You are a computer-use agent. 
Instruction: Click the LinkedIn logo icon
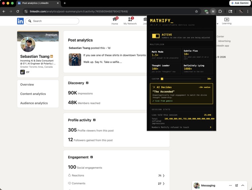(x=21, y=21)
